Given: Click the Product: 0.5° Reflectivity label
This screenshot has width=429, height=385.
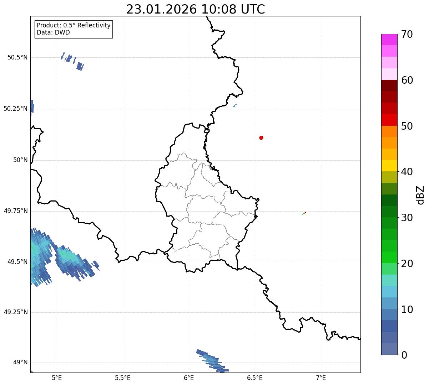Looking at the screenshot, I should click(74, 26).
